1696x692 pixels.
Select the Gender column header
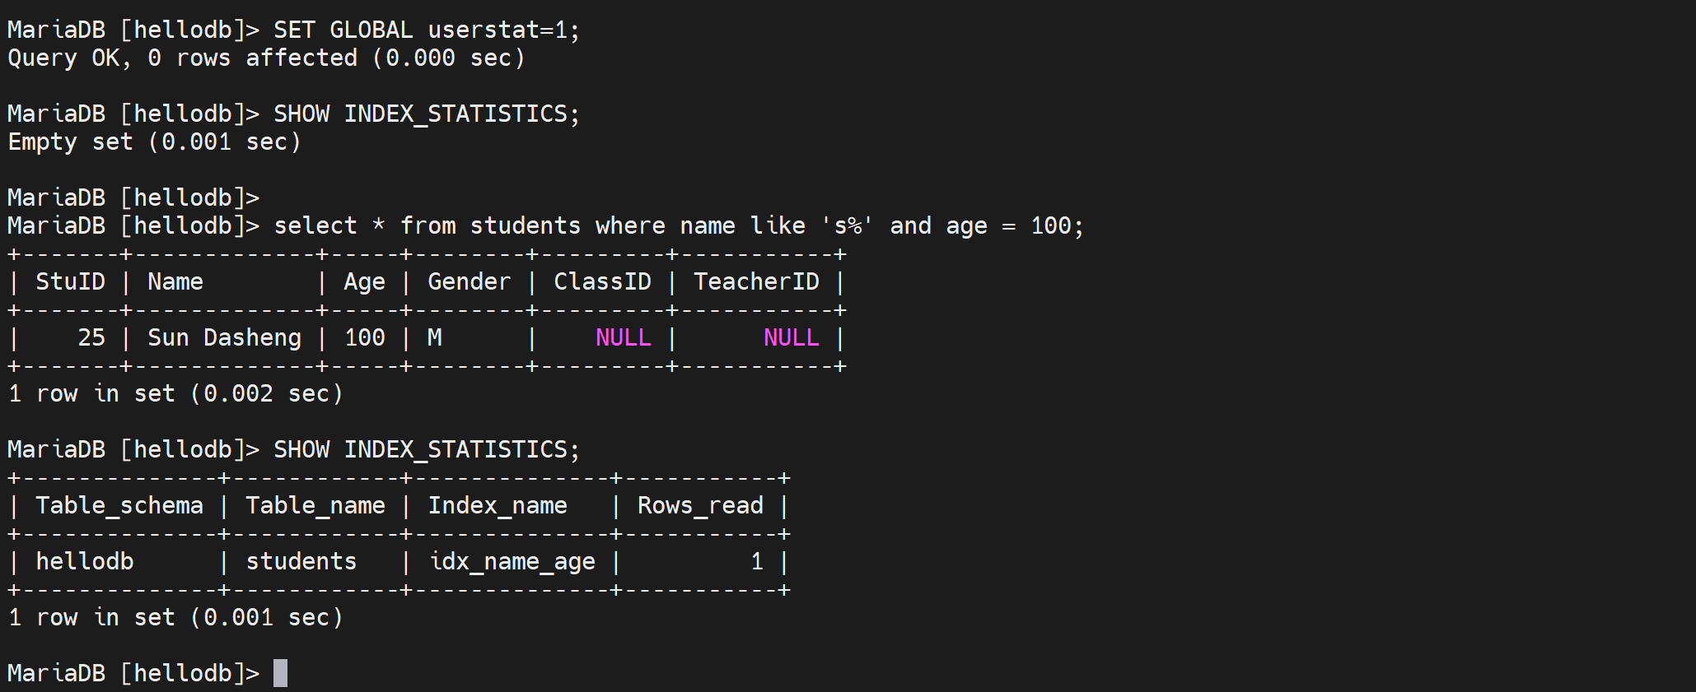pyautogui.click(x=469, y=282)
